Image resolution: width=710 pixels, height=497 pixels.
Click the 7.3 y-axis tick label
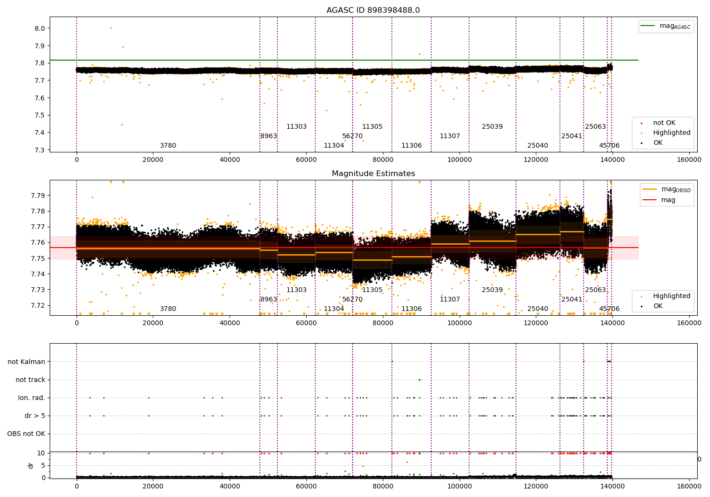click(x=40, y=150)
